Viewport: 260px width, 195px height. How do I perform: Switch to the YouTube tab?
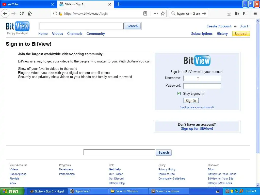(x=29, y=4)
